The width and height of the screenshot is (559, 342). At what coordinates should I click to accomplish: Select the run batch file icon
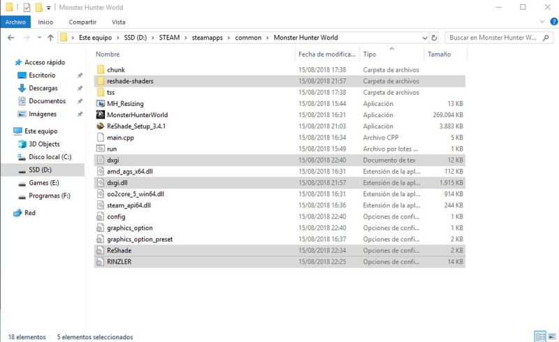click(x=101, y=149)
